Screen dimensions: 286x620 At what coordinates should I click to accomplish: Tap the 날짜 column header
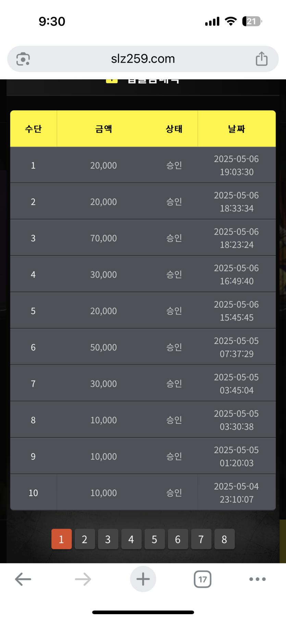tap(237, 129)
